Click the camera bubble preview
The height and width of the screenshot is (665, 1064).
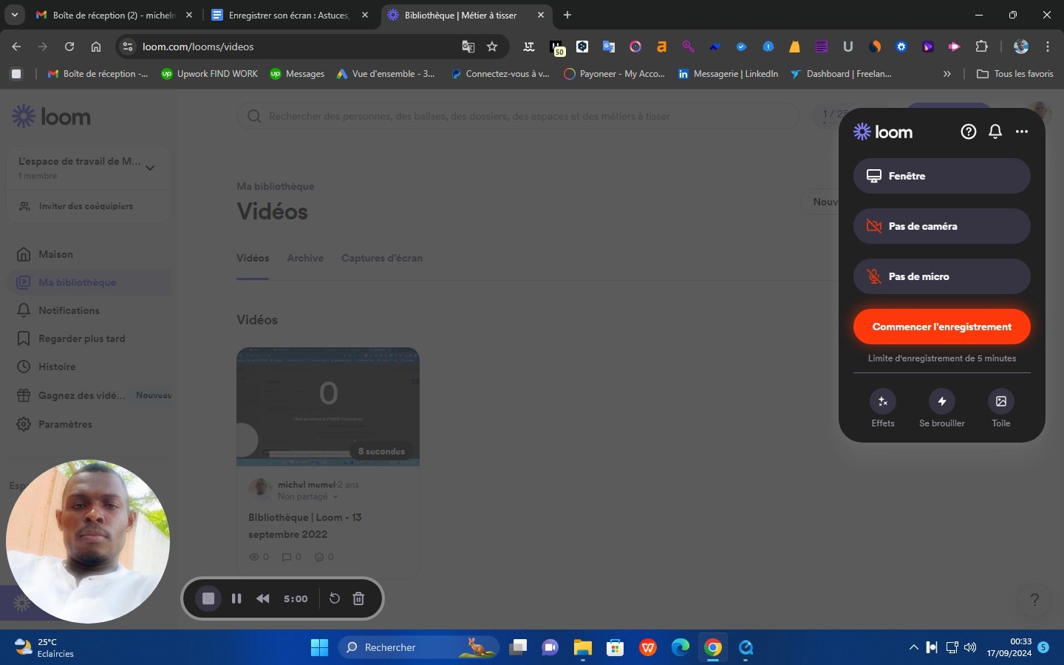(88, 542)
